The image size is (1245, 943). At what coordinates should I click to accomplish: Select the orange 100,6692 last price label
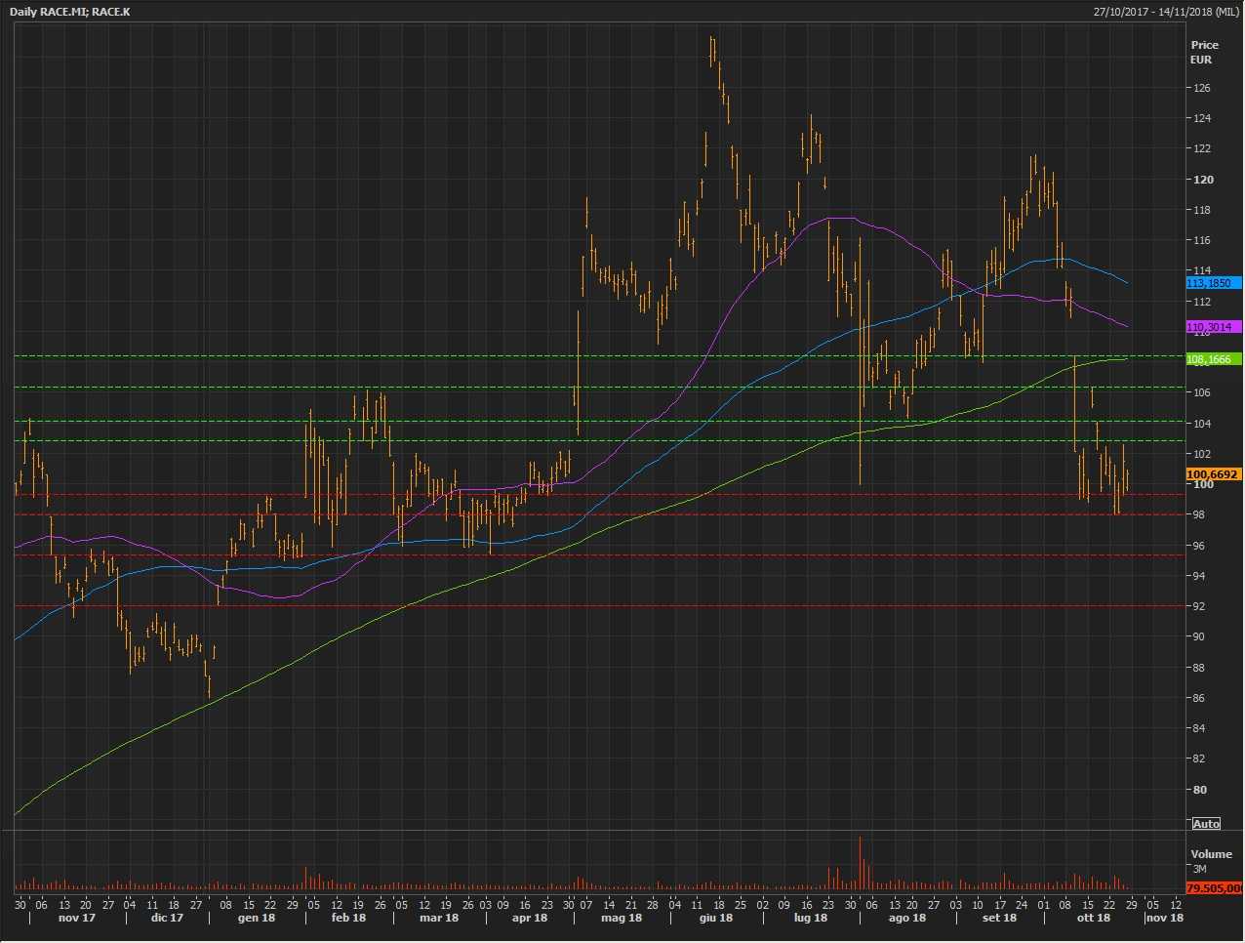(x=1213, y=474)
